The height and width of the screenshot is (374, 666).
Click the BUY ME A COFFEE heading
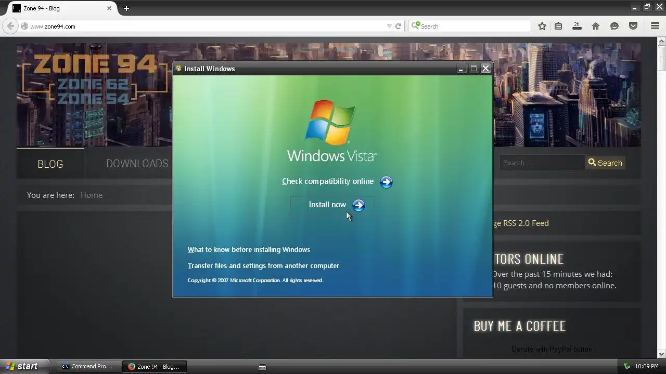pyautogui.click(x=519, y=326)
